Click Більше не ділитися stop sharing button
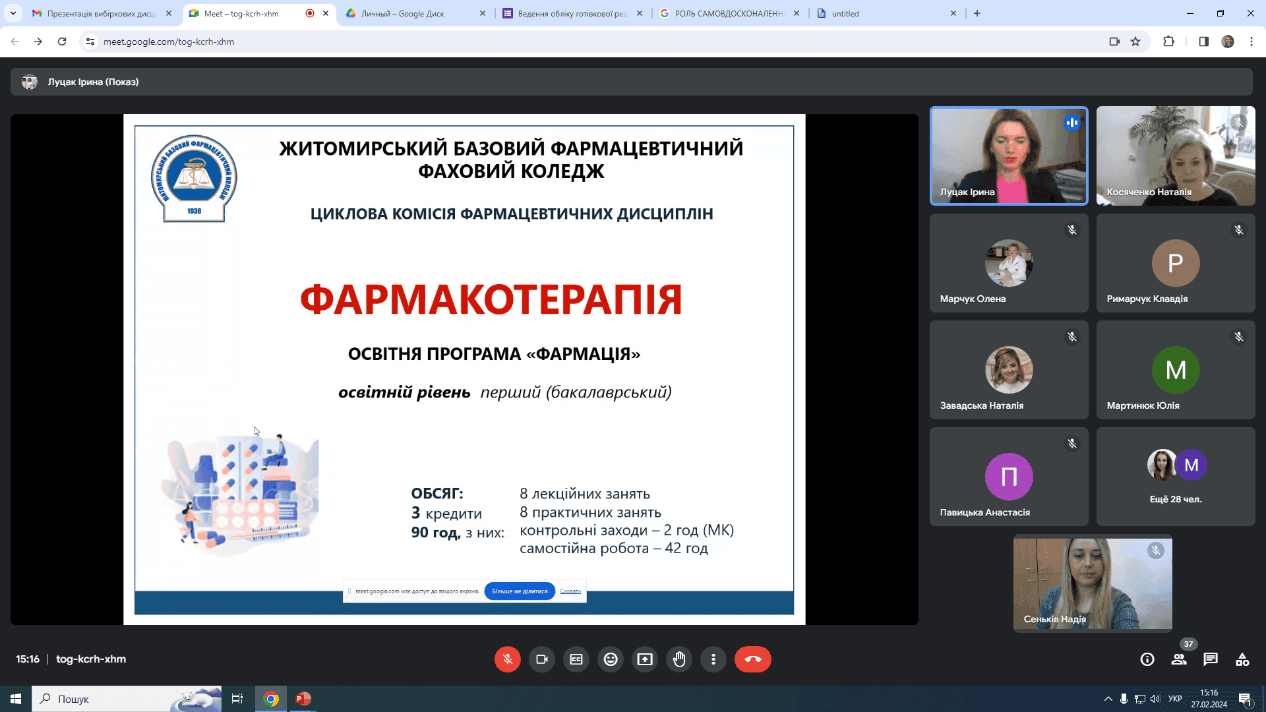1266x712 pixels. pyautogui.click(x=520, y=591)
